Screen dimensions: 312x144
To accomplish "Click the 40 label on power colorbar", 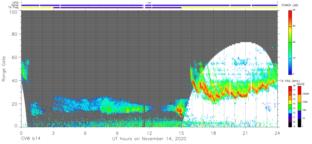I will 294,10.
